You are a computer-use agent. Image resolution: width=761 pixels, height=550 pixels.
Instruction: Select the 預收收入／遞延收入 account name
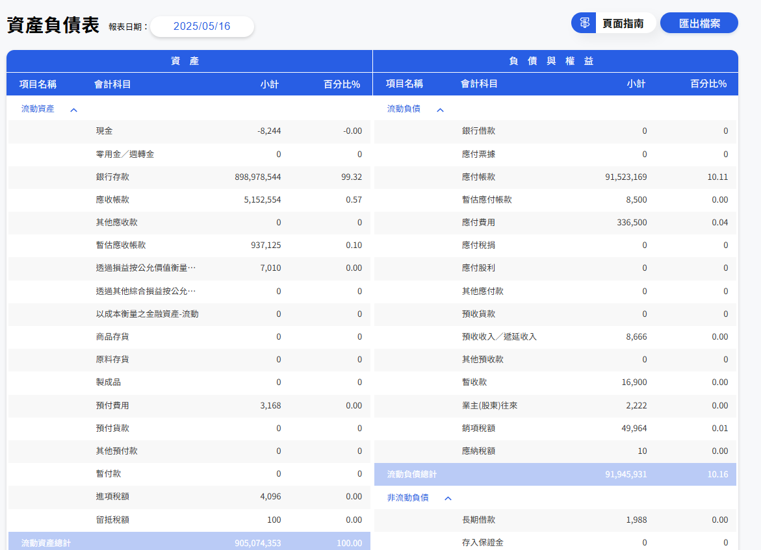click(499, 337)
